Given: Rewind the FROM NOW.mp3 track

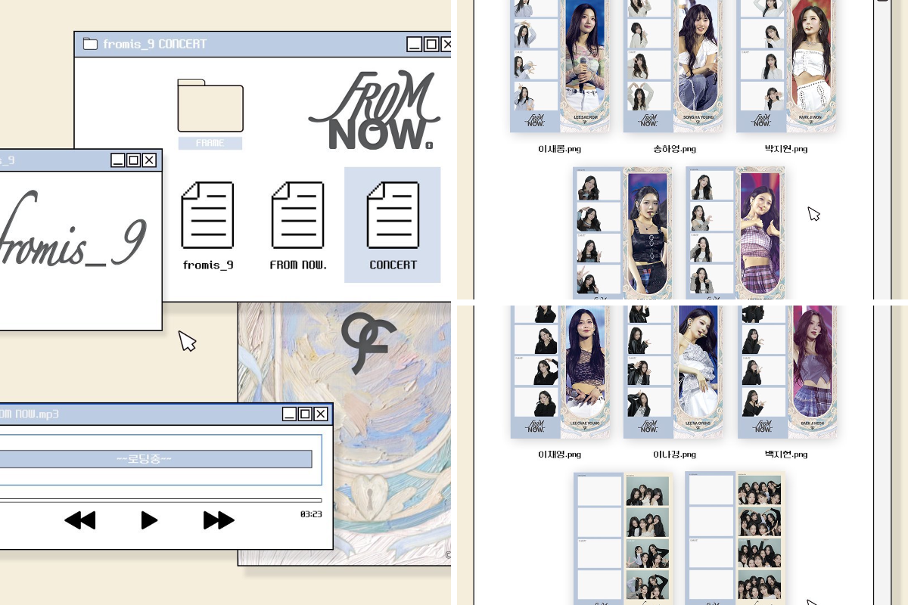Looking at the screenshot, I should (80, 520).
